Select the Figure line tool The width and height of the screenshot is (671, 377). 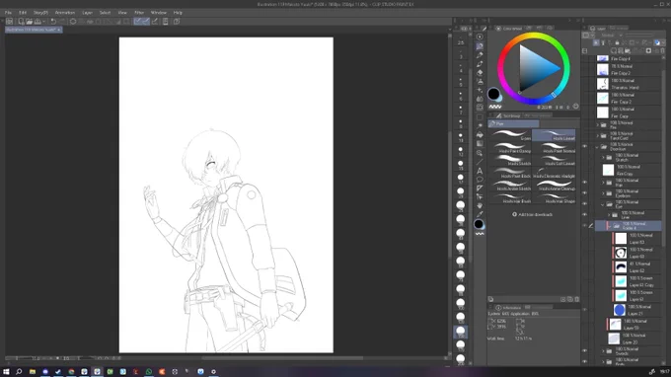tap(480, 162)
